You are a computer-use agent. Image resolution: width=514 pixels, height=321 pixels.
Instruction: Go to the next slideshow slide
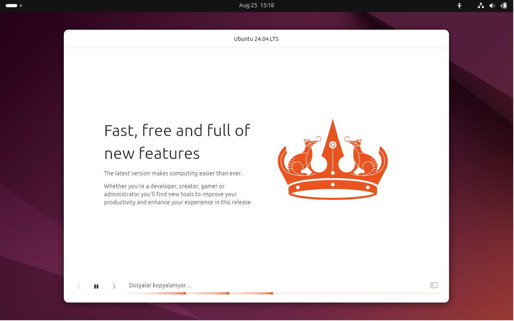pyautogui.click(x=114, y=286)
